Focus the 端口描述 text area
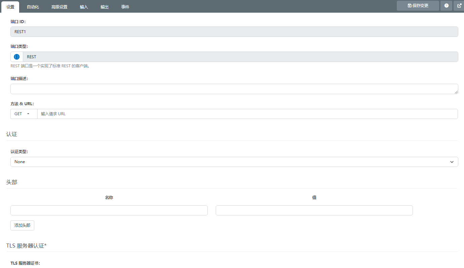This screenshot has width=464, height=268. click(234, 89)
